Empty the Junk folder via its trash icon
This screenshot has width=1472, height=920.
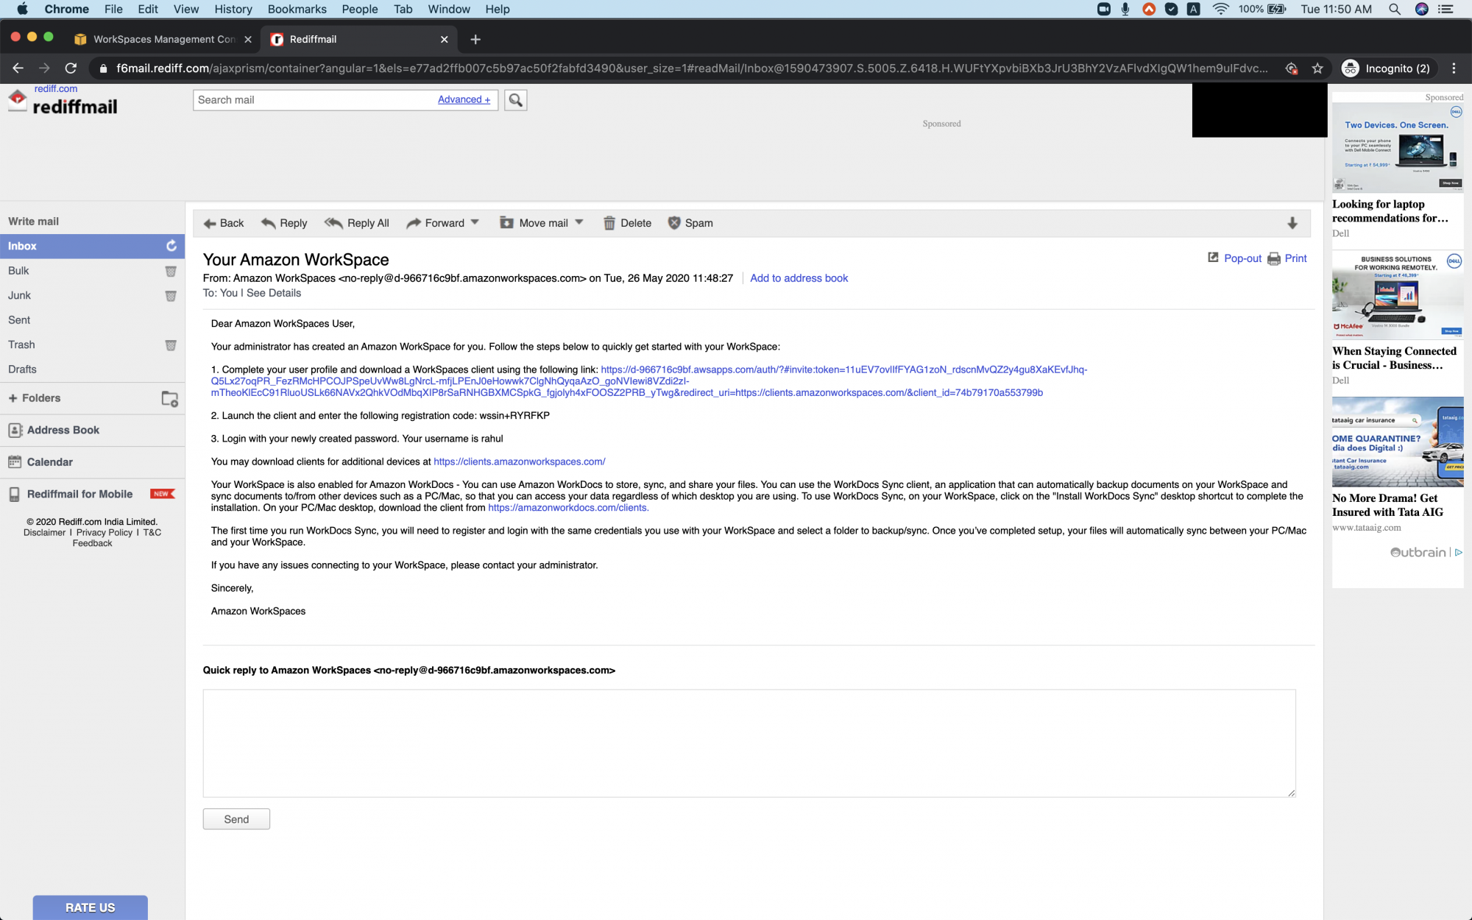click(171, 296)
